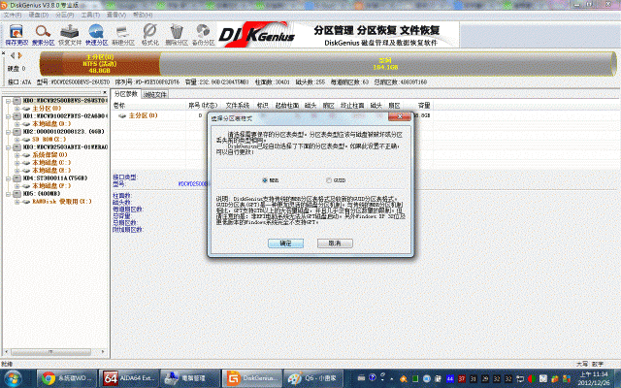Viewport: 621px width, 388px height.
Task: Select 本地磁盘 partition under HD4
Action: coord(51,185)
